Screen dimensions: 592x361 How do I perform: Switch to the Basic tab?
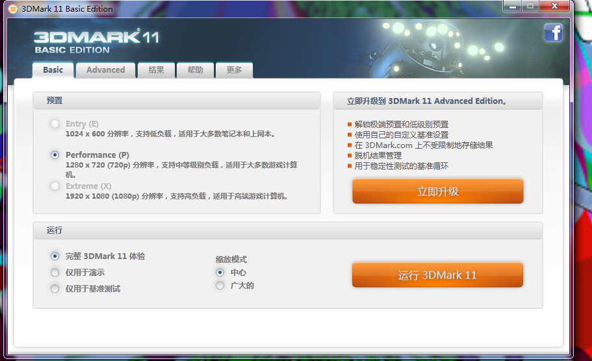53,70
